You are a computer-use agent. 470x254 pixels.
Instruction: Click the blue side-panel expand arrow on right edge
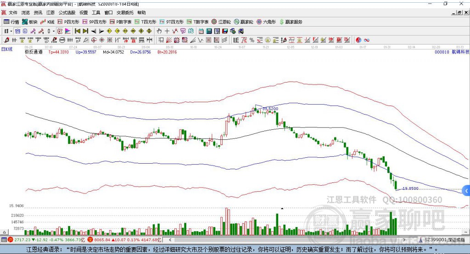pos(466,190)
